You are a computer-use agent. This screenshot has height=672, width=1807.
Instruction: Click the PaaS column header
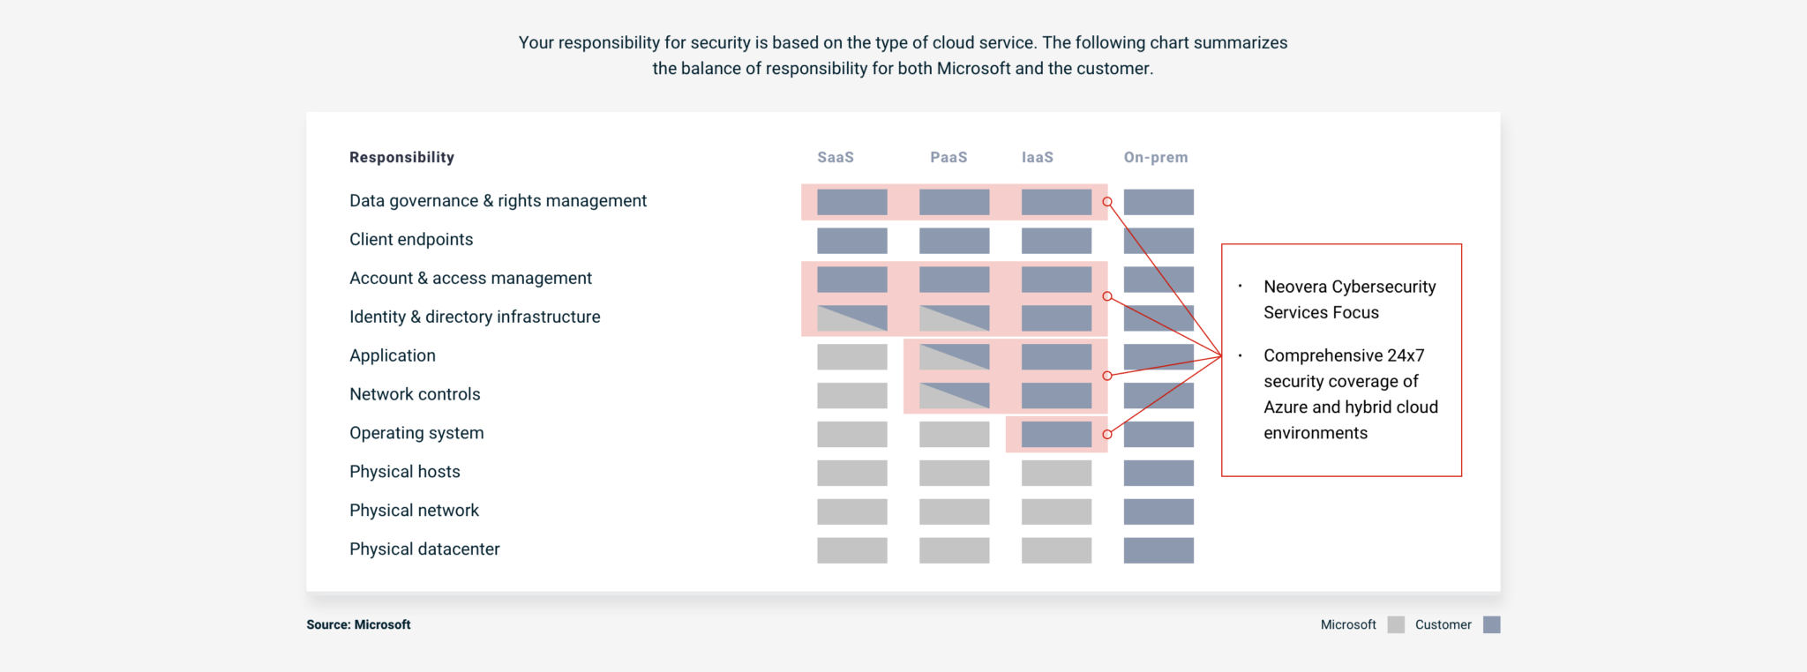click(948, 157)
